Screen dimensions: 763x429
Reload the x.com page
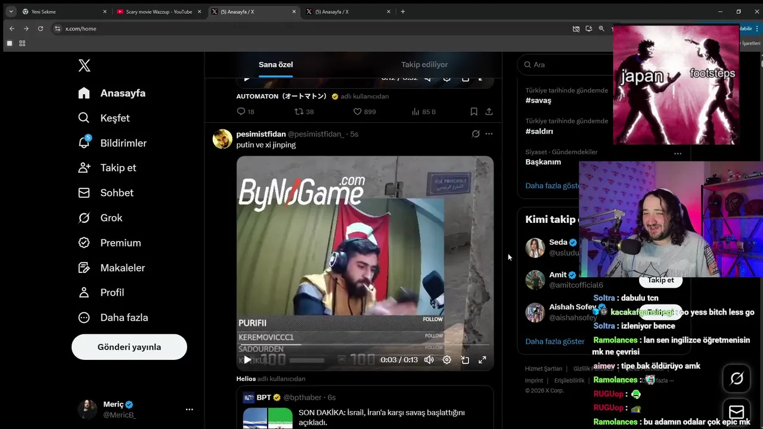[x=41, y=29]
